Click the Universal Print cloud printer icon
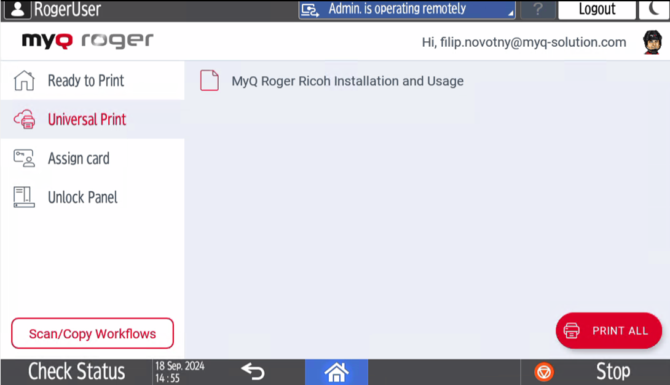The width and height of the screenshot is (670, 385). (24, 119)
